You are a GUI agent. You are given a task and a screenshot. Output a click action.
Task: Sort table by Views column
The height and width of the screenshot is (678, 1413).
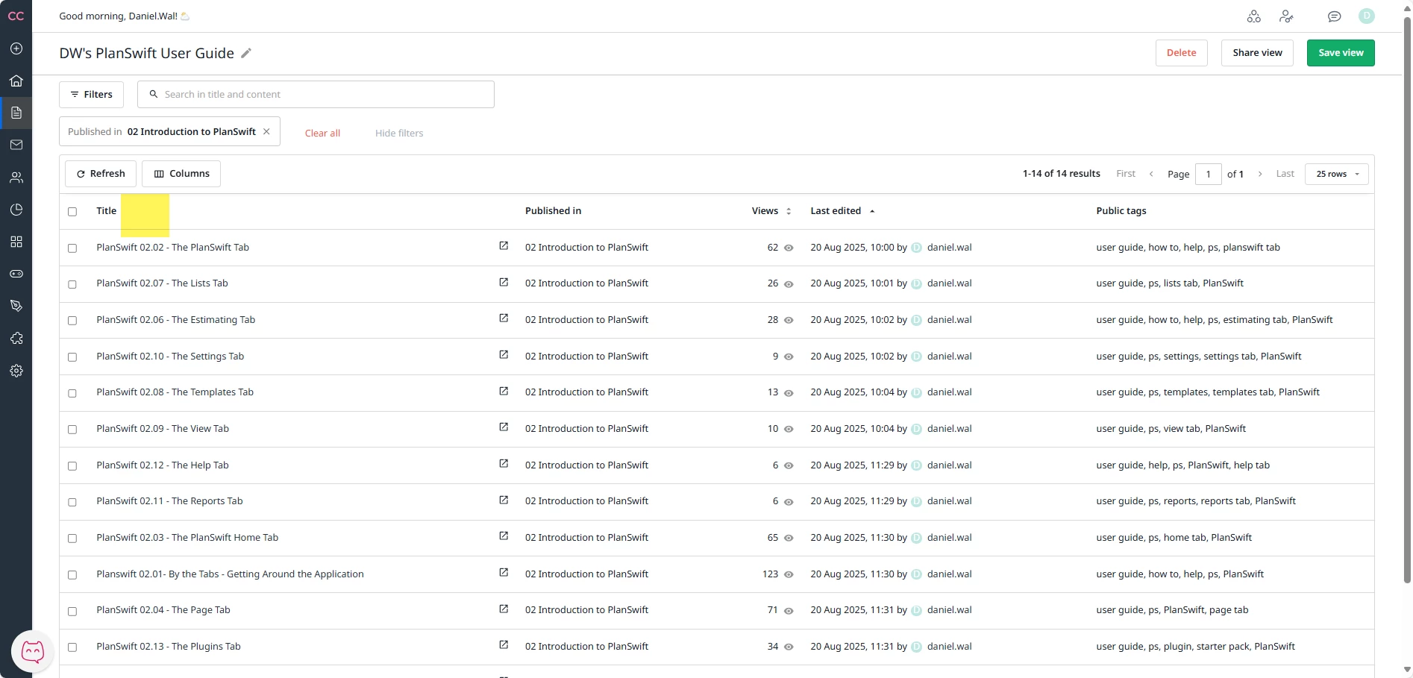pos(771,211)
